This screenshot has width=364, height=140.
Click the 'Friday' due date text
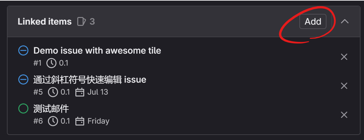pos(98,121)
